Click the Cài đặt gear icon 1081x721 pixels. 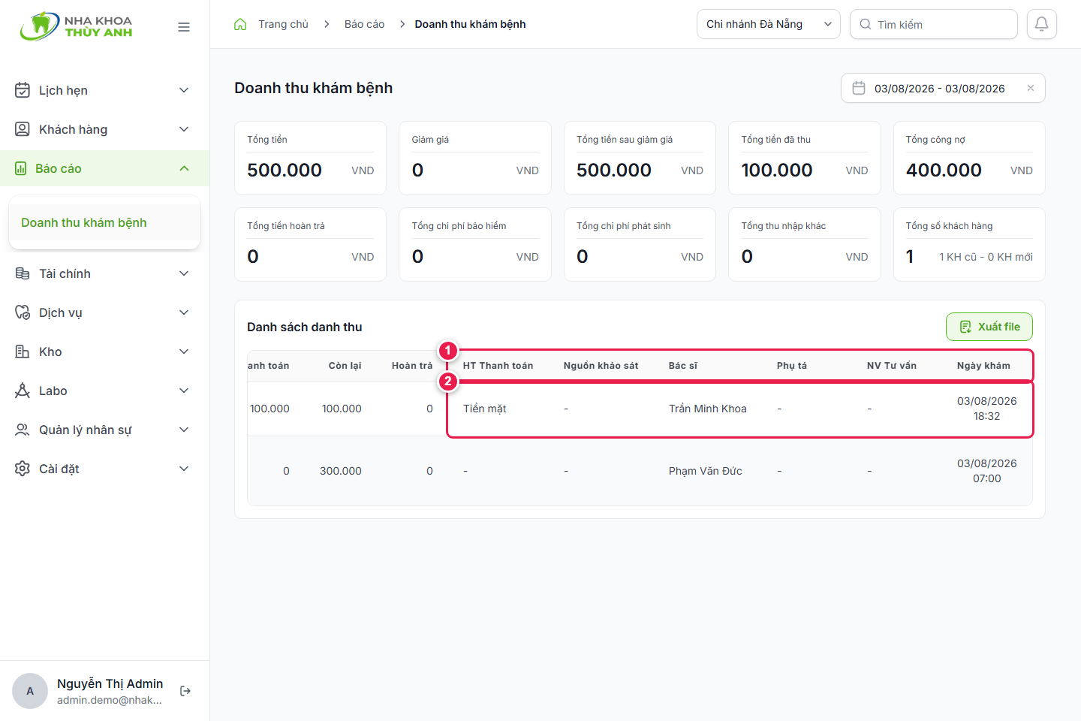[23, 469]
